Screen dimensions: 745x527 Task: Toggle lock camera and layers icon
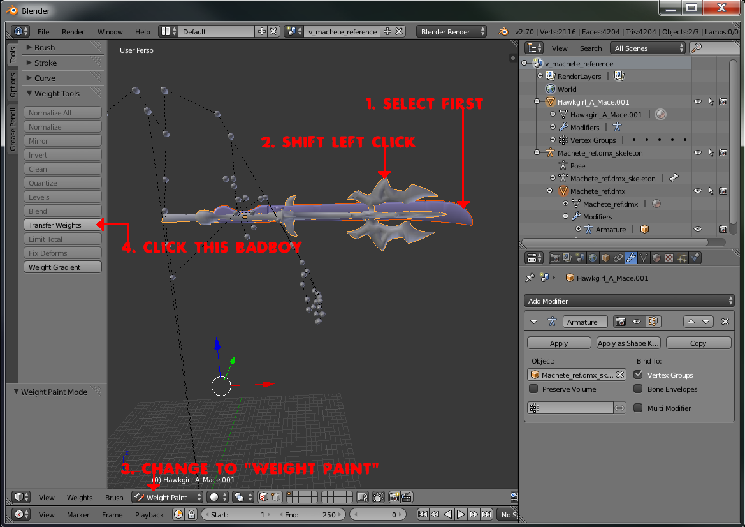pyautogui.click(x=363, y=498)
